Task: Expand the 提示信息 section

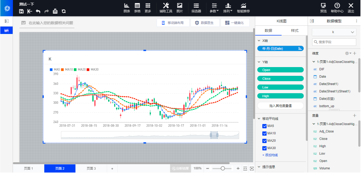Action: [x=259, y=167]
